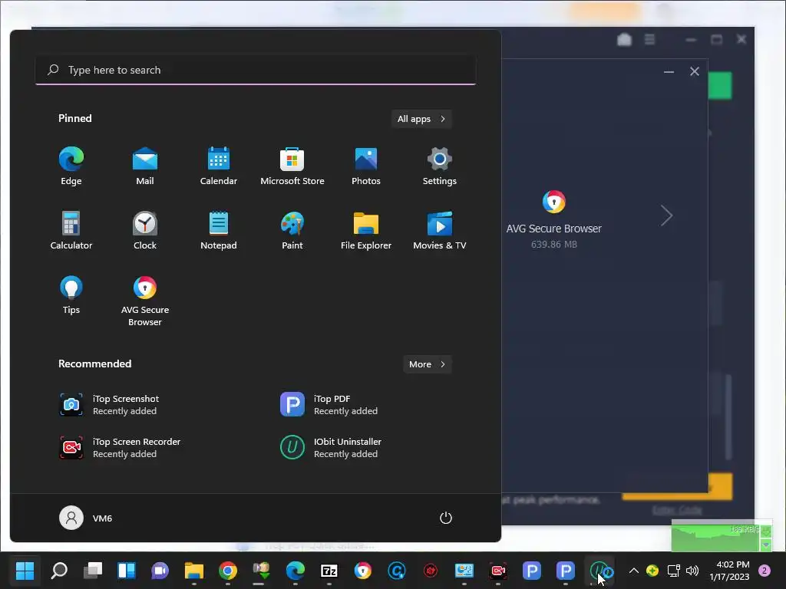Open the Widgets panel from the taskbar
786x589 pixels.
pyautogui.click(x=127, y=570)
